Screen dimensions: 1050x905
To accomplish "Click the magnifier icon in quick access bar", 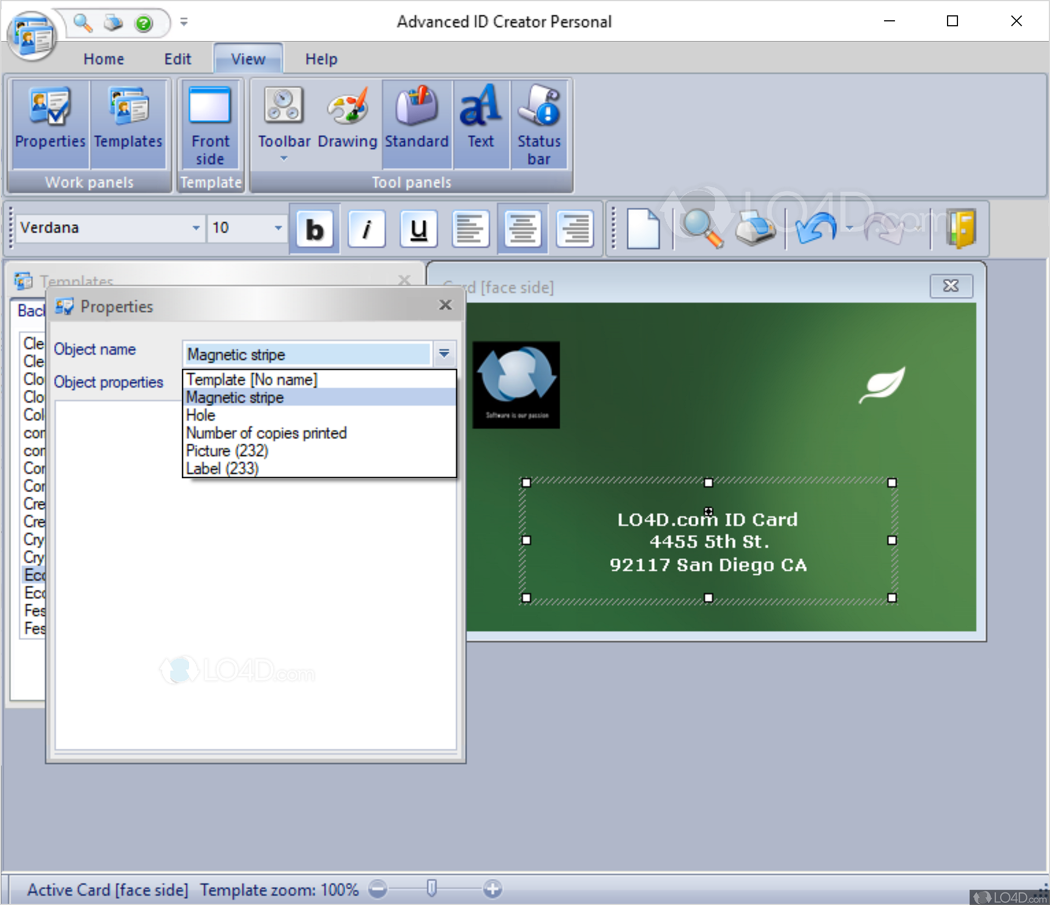I will (83, 23).
